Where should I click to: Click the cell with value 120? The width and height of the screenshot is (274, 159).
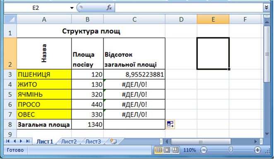[87, 74]
